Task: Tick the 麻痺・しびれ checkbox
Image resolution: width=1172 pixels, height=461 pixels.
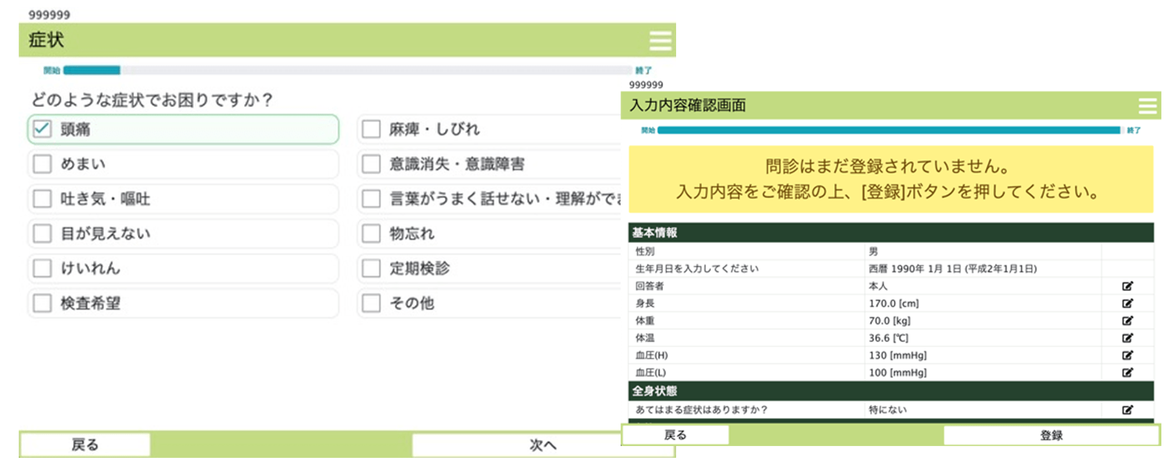Action: pos(371,129)
